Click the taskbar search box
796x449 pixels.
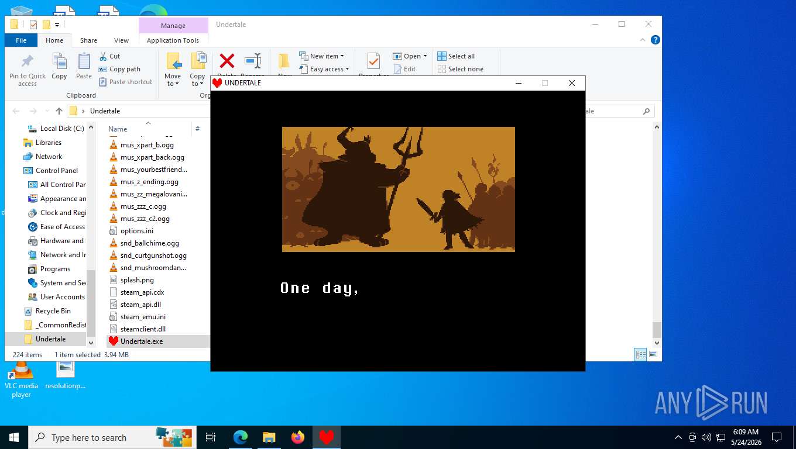(x=113, y=437)
